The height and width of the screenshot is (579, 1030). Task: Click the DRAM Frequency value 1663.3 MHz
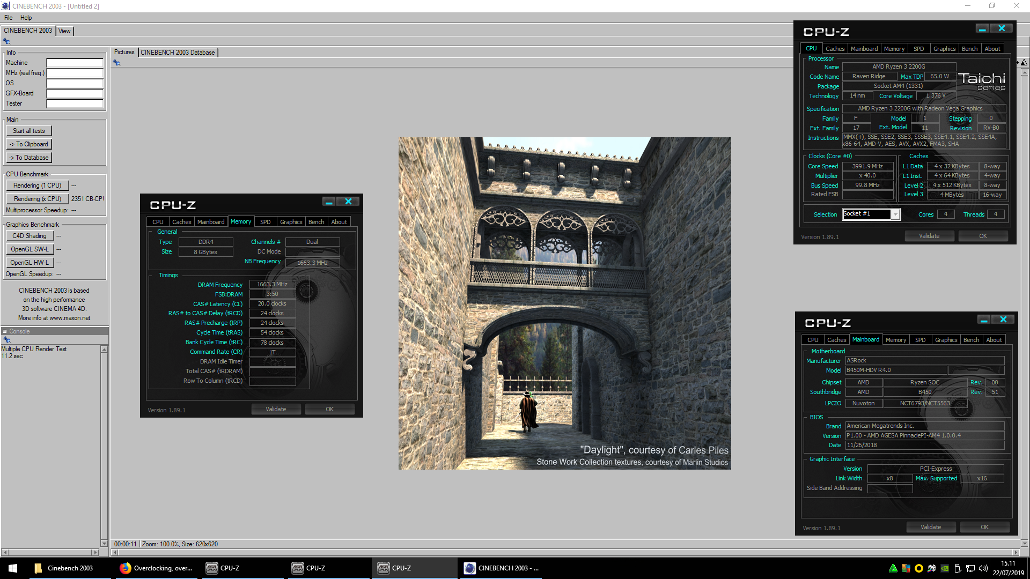(x=272, y=285)
